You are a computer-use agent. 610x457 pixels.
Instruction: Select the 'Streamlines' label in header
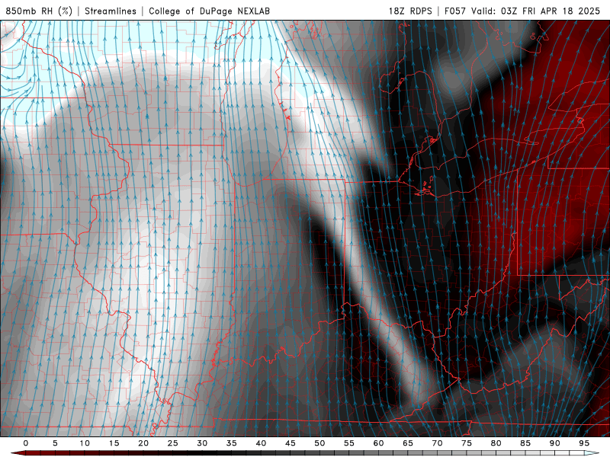click(111, 11)
